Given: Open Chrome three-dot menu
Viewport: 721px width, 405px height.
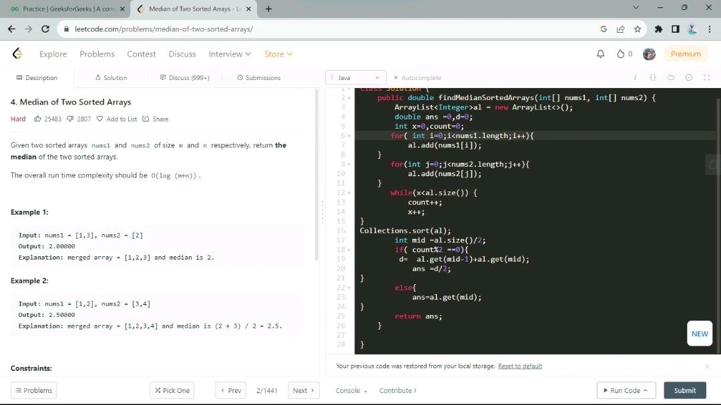Looking at the screenshot, I should (710, 29).
